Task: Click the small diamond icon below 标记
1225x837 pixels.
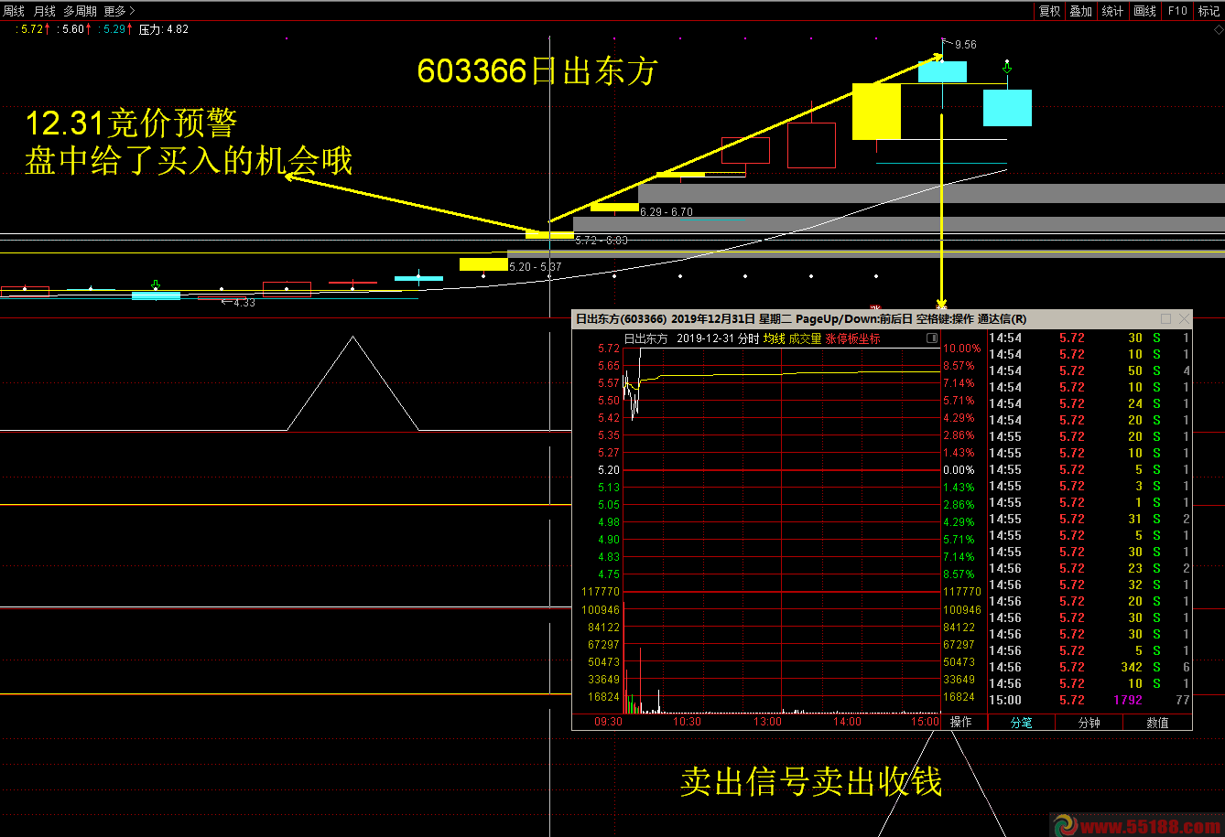Action: tap(1215, 27)
